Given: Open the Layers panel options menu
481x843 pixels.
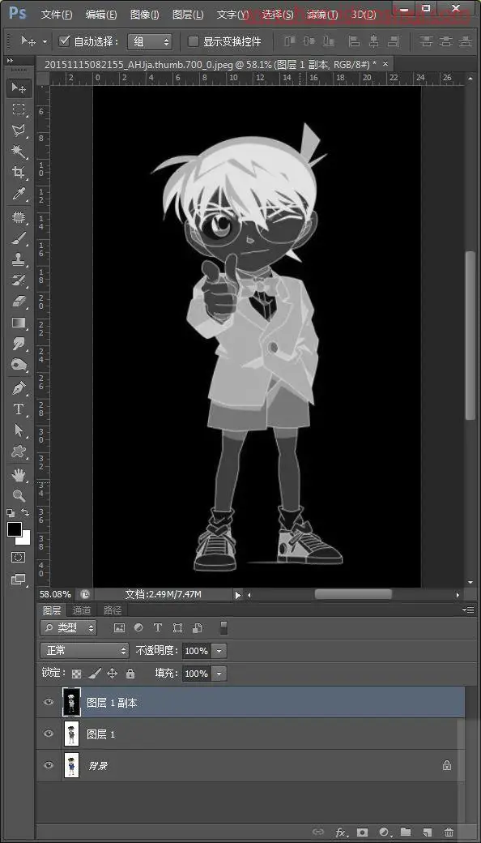Looking at the screenshot, I should tap(468, 610).
